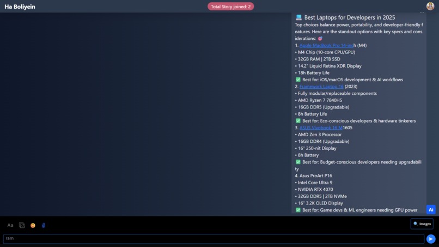The image size is (439, 247).
Task: Click the '16" 3.2K OLED Display' line
Action: [x=319, y=203]
